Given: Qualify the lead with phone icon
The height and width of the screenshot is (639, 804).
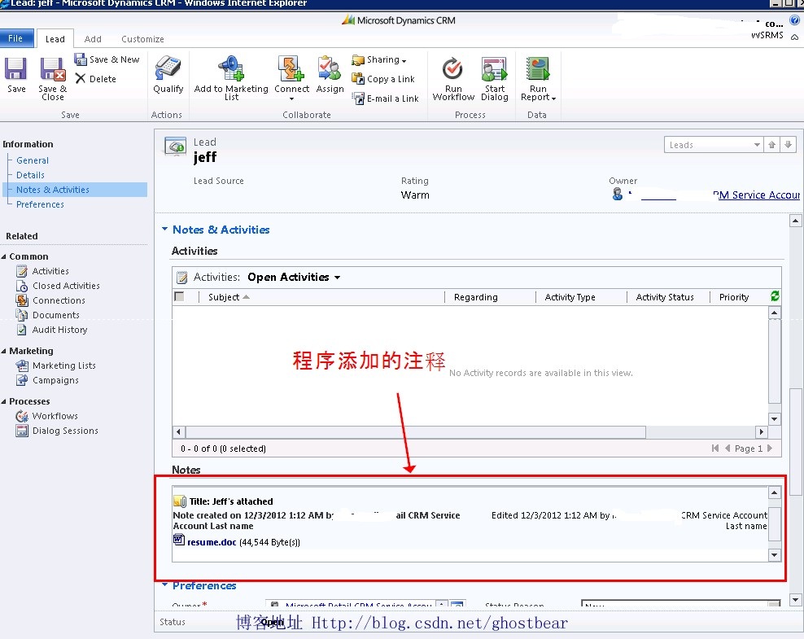Looking at the screenshot, I should pyautogui.click(x=168, y=74).
